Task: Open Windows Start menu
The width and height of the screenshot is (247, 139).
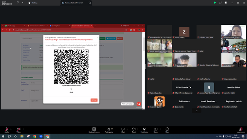Action: click(3, 136)
